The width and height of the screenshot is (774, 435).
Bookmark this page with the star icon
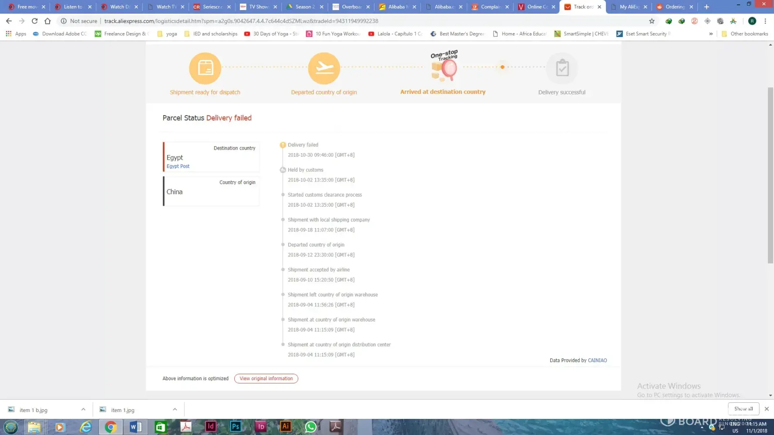click(x=652, y=21)
